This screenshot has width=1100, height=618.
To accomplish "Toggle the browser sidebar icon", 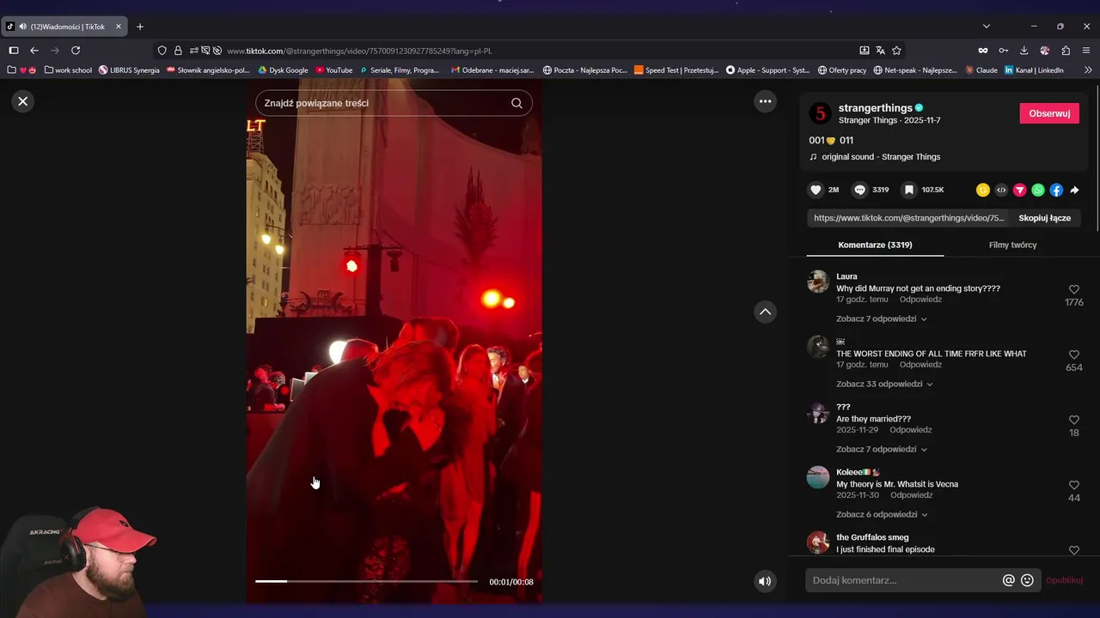I will 14,51.
